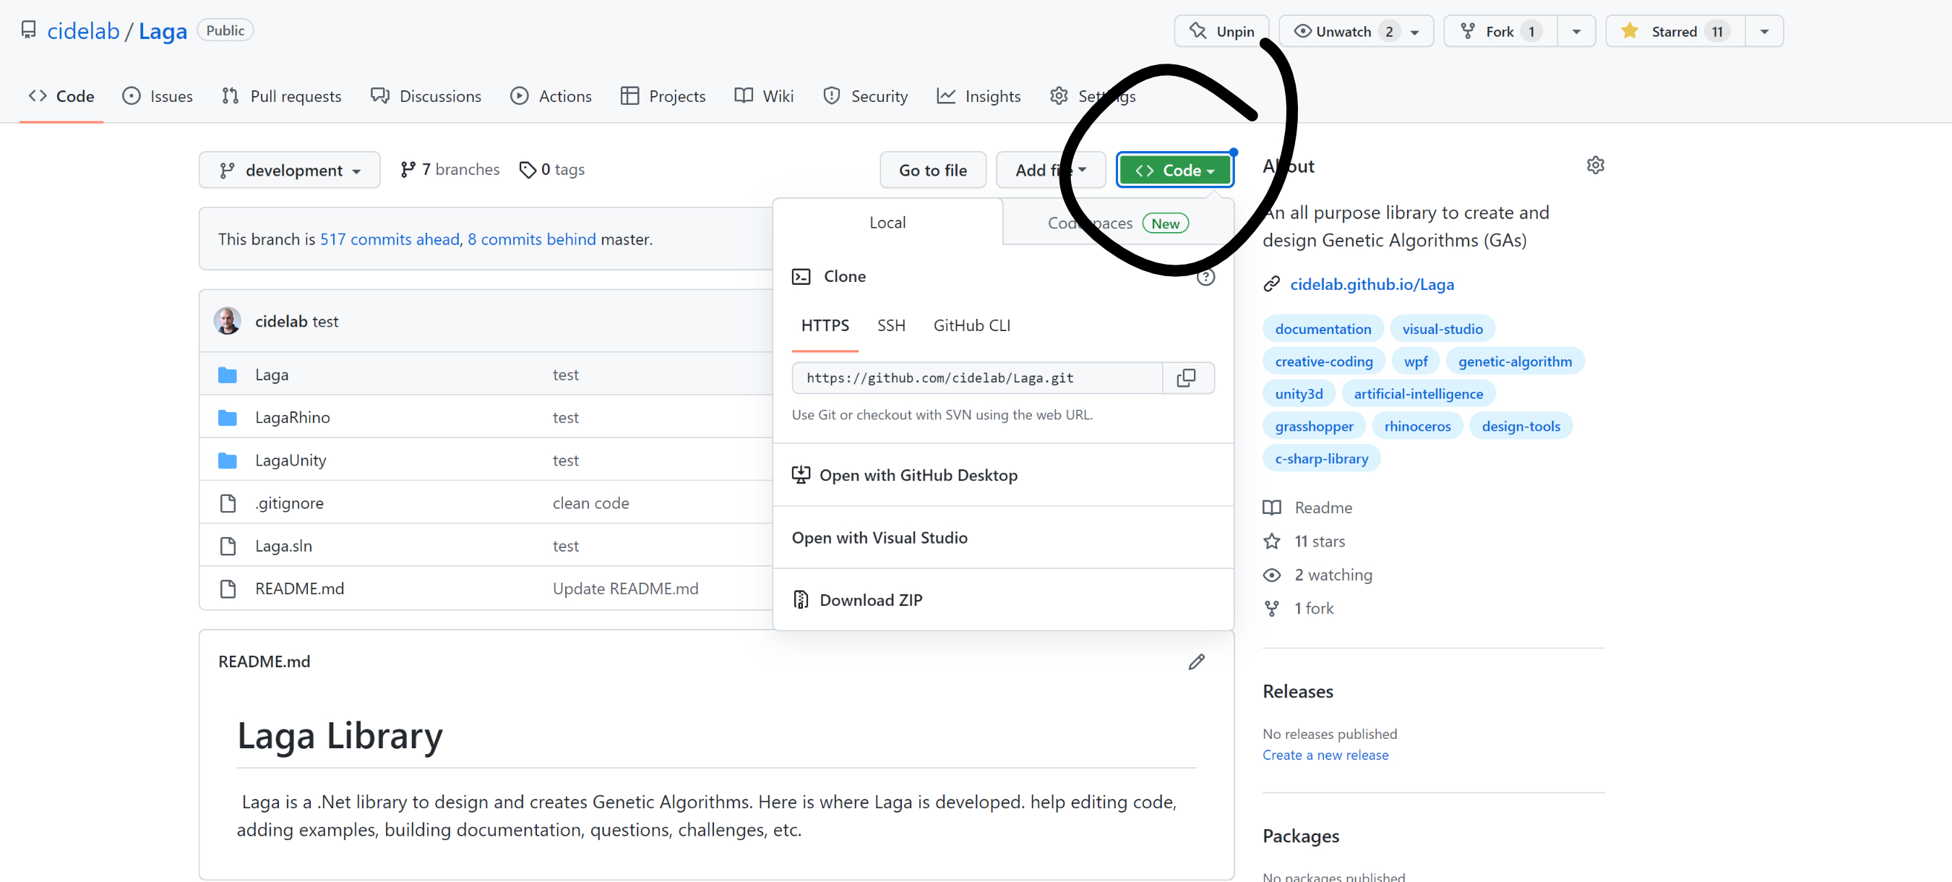
Task: Expand the Starred lists dropdown arrow
Action: click(1764, 31)
